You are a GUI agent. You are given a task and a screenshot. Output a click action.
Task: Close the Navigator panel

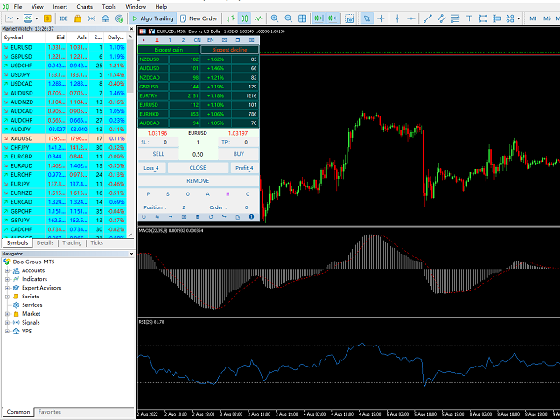click(131, 254)
